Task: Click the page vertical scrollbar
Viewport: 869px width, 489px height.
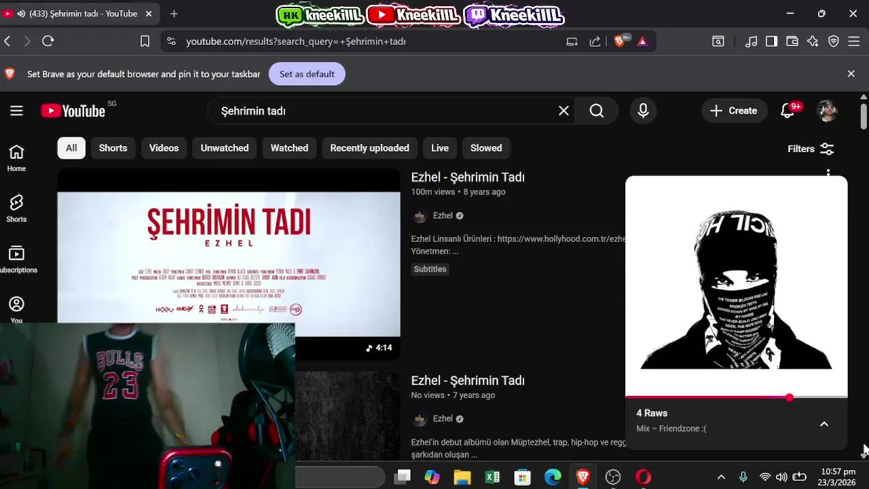Action: pyautogui.click(x=864, y=115)
